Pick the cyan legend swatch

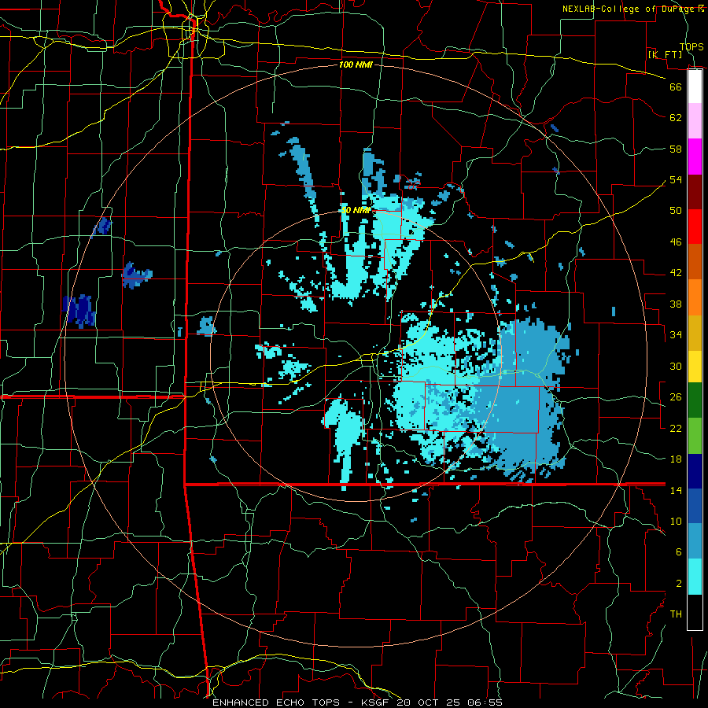point(695,577)
